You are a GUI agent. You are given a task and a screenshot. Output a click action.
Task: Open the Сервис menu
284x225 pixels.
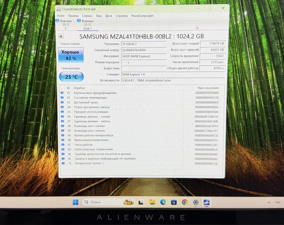[87, 16]
